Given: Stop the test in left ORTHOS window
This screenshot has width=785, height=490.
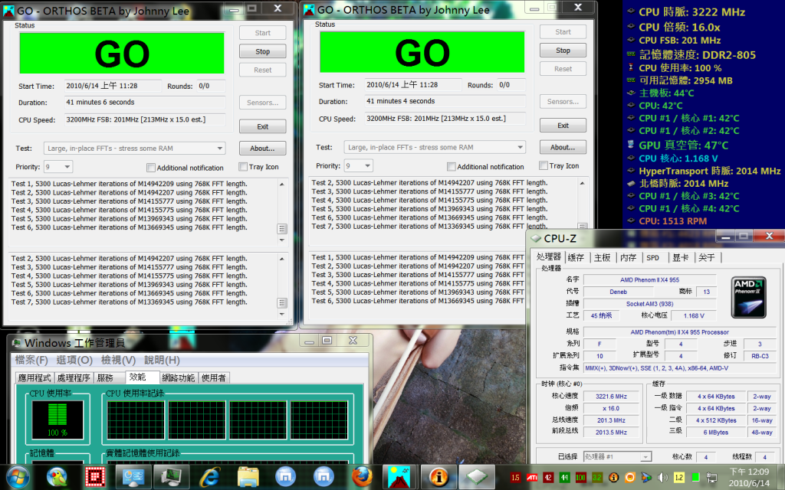Looking at the screenshot, I should [263, 51].
